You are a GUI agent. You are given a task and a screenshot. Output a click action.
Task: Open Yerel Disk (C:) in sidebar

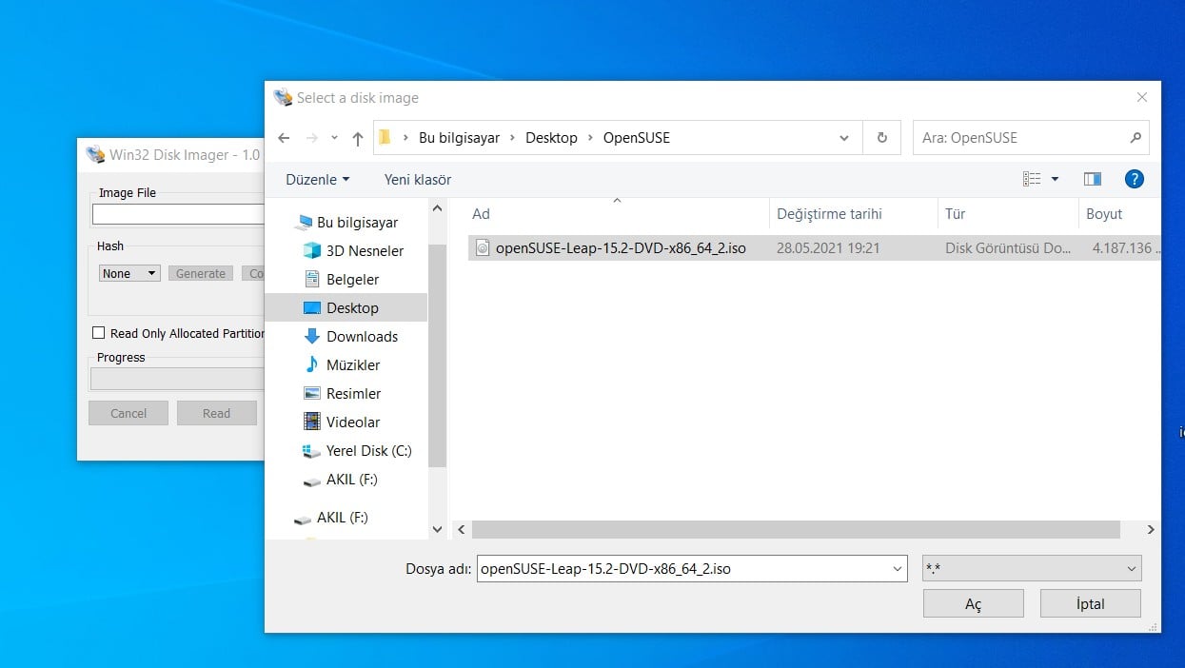click(368, 451)
